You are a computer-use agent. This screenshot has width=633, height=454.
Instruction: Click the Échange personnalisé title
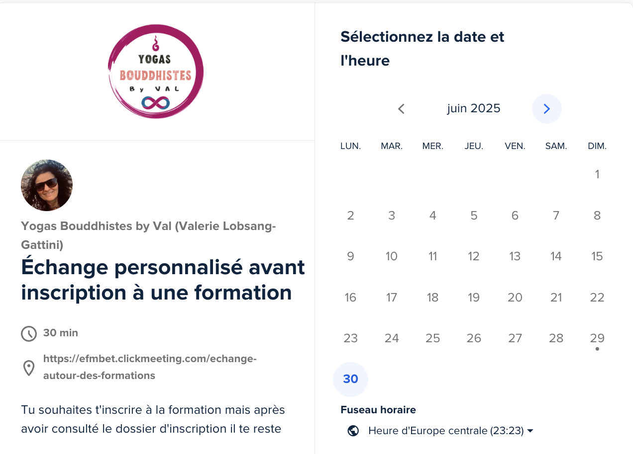coord(162,280)
